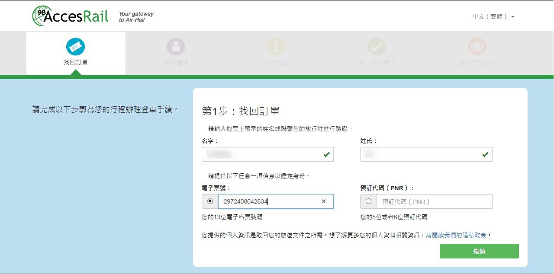Click the email confirmation checkmark step icon

pyautogui.click(x=377, y=47)
